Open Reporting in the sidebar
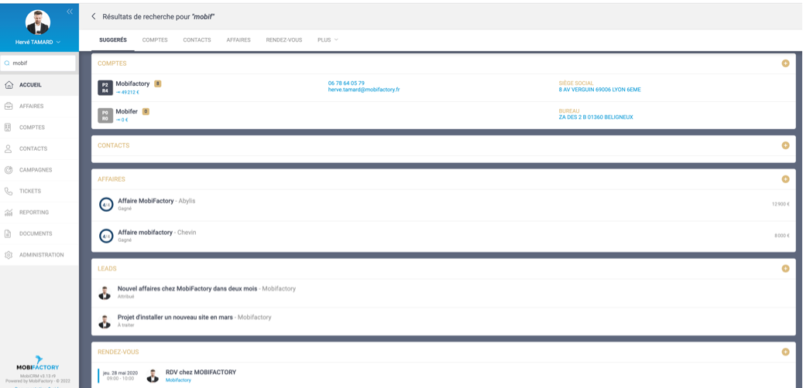The height and width of the screenshot is (388, 803). 33,213
